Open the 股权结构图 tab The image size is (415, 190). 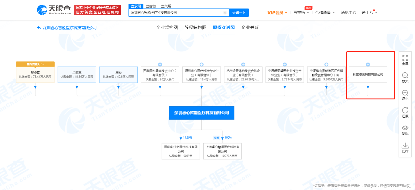pos(195,27)
